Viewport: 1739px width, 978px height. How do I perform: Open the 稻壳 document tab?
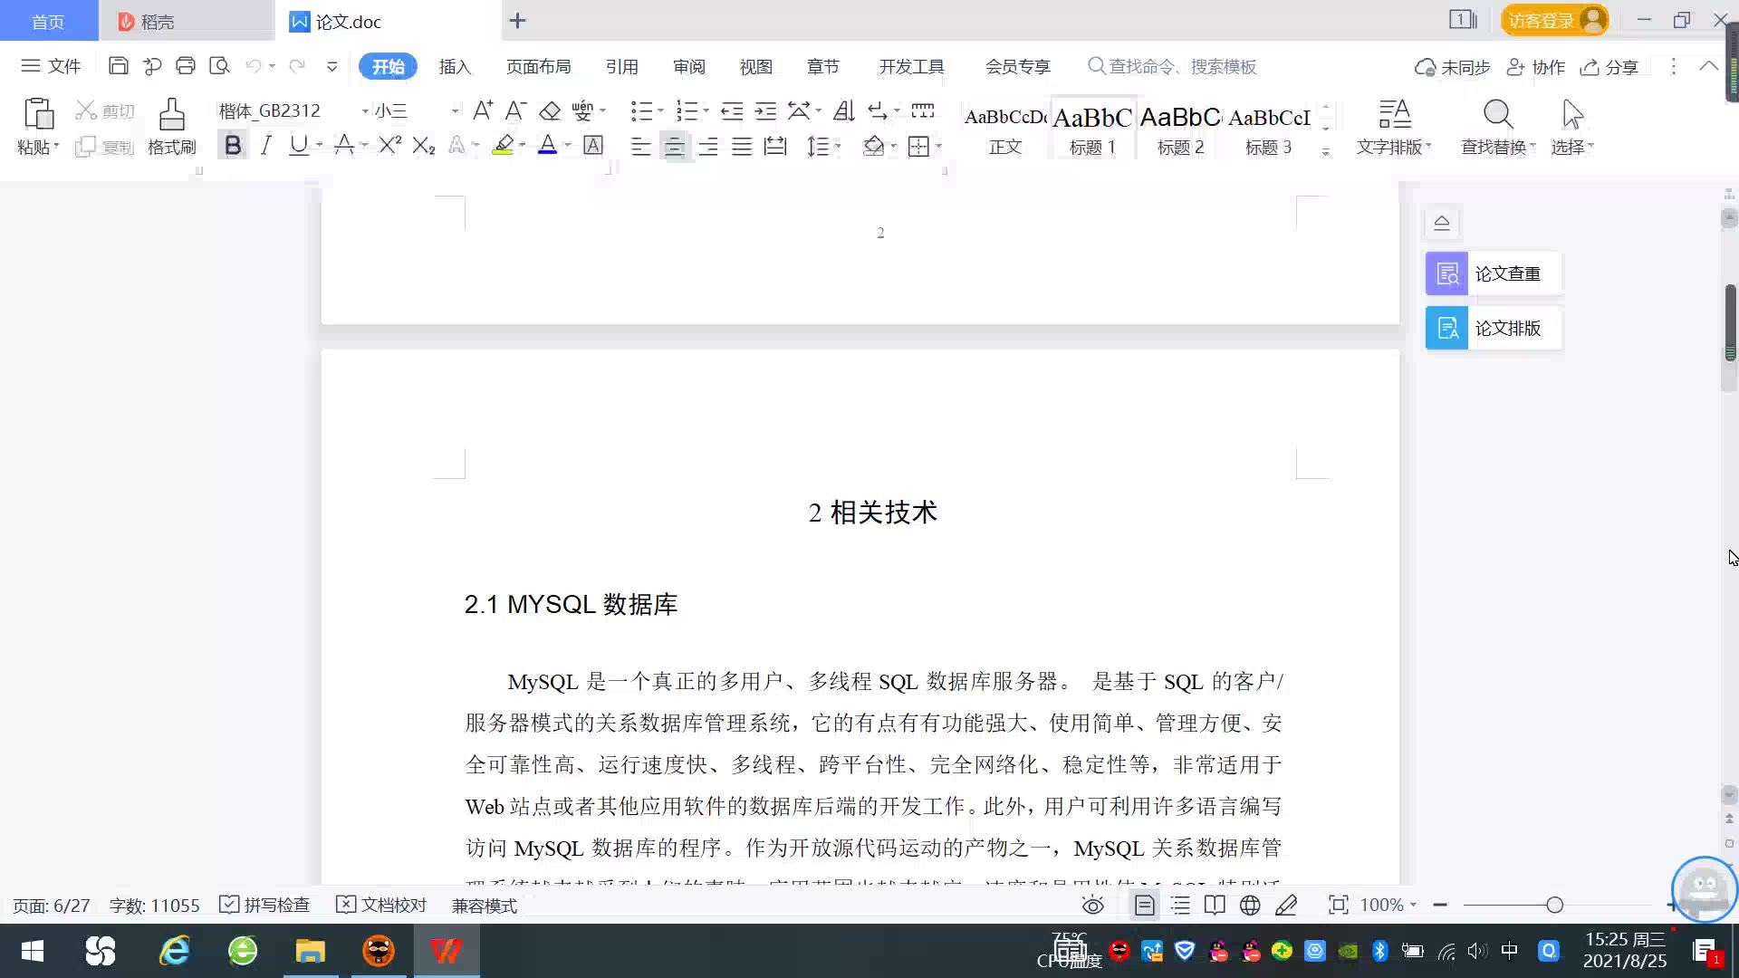pos(186,21)
